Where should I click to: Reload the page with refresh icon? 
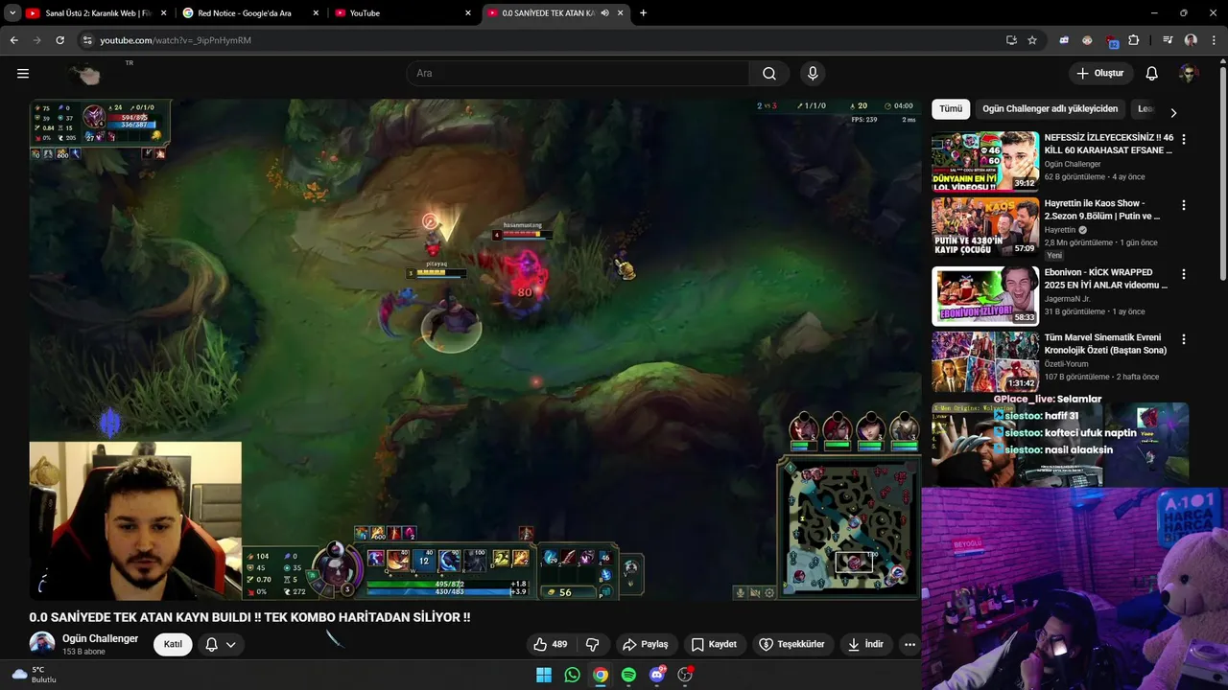coord(59,40)
